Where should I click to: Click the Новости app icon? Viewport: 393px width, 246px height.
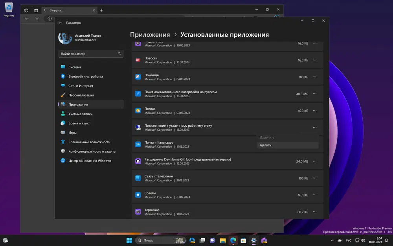[138, 60]
